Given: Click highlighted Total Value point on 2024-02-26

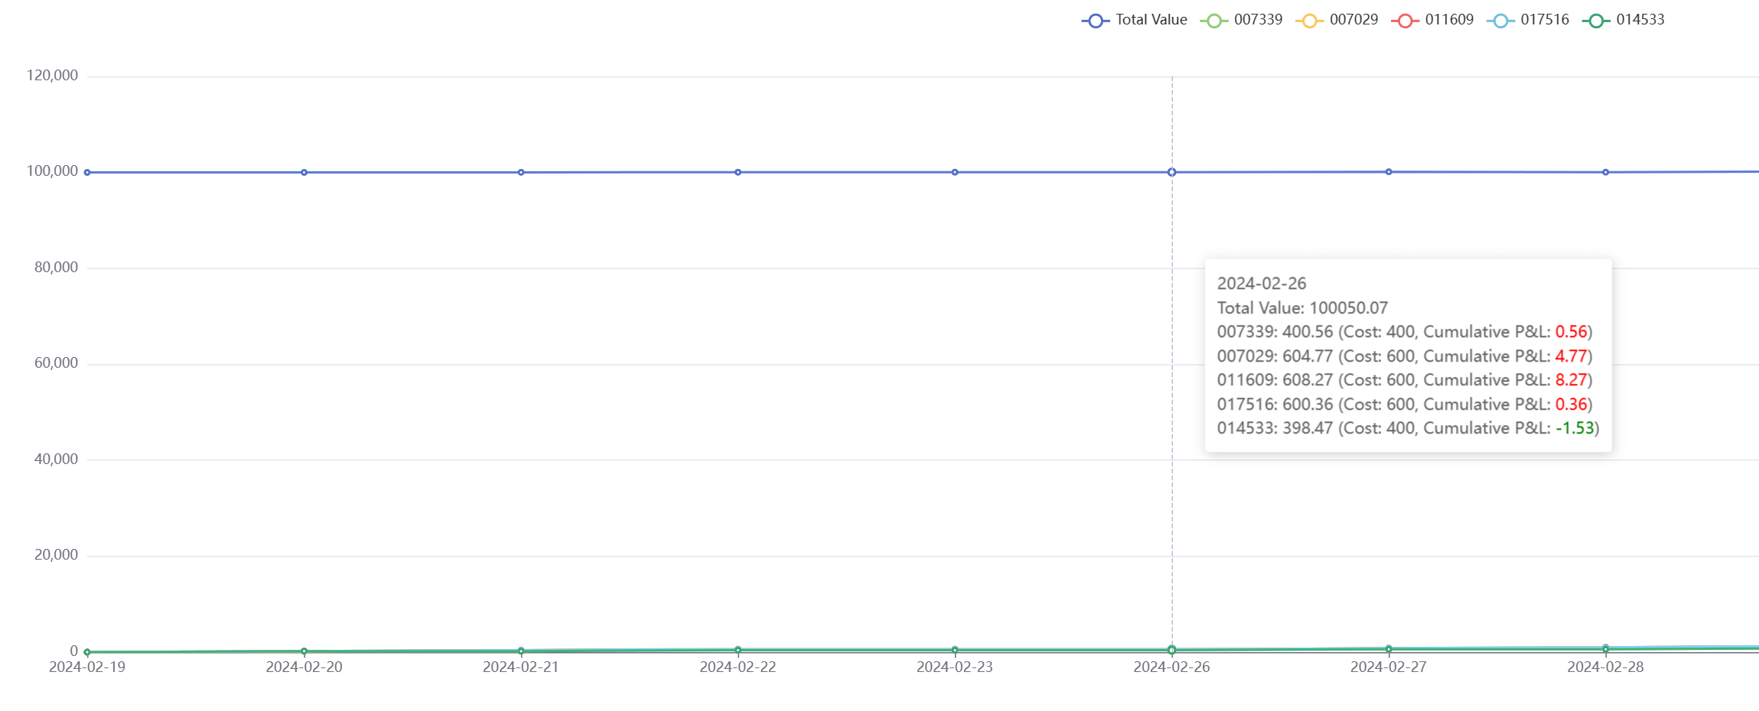Looking at the screenshot, I should point(1172,173).
